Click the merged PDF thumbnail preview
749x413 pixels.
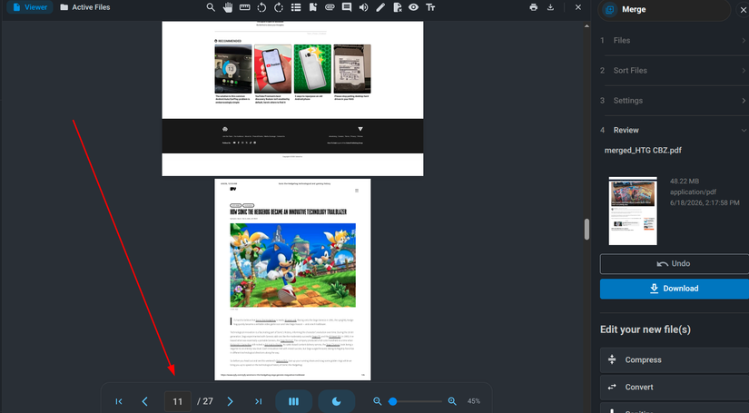[x=633, y=211]
